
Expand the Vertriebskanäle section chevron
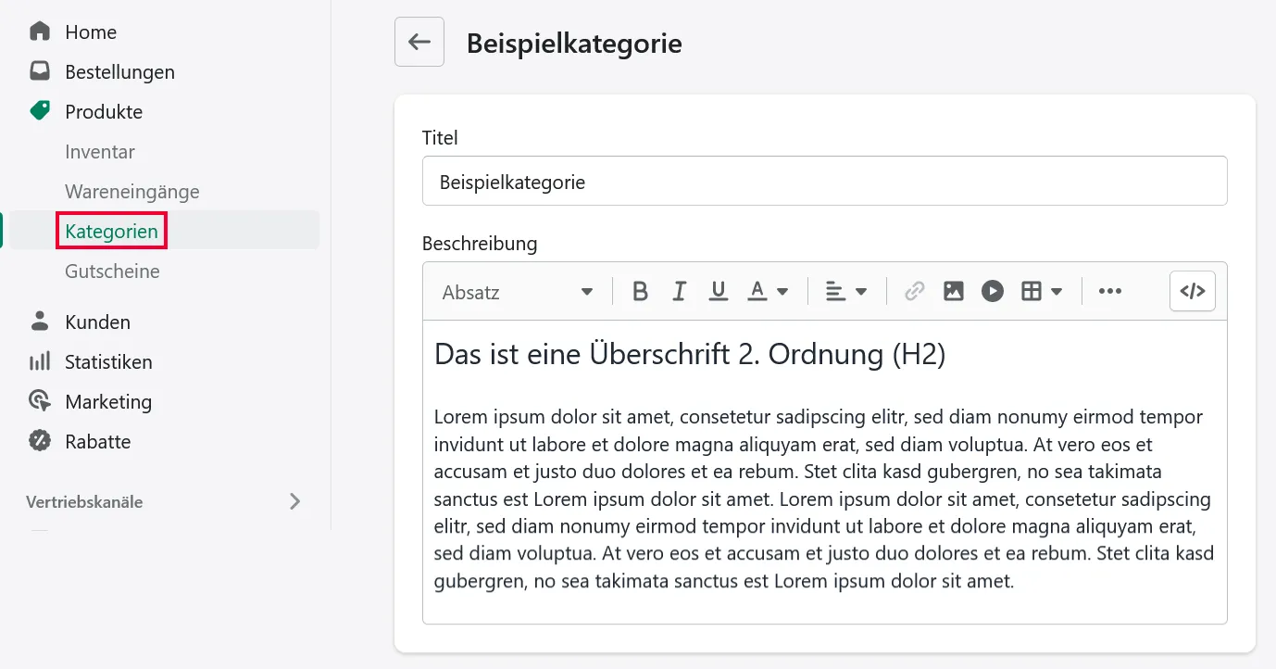click(294, 501)
